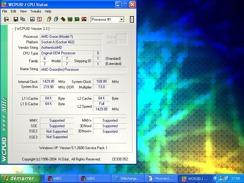Click the network connection tray icon
244x183 pixels.
[x=226, y=178]
